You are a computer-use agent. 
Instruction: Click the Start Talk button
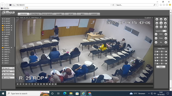(x=7, y=71)
